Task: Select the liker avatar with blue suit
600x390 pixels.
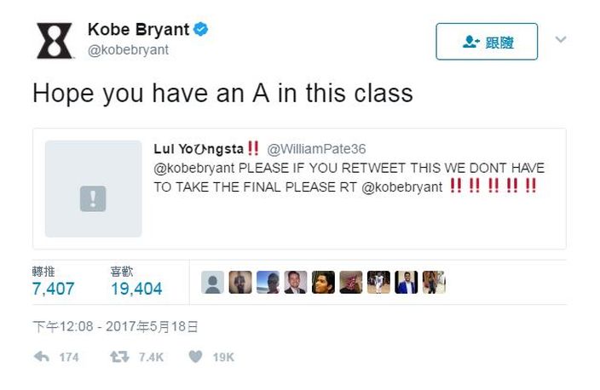Action: click(x=406, y=283)
